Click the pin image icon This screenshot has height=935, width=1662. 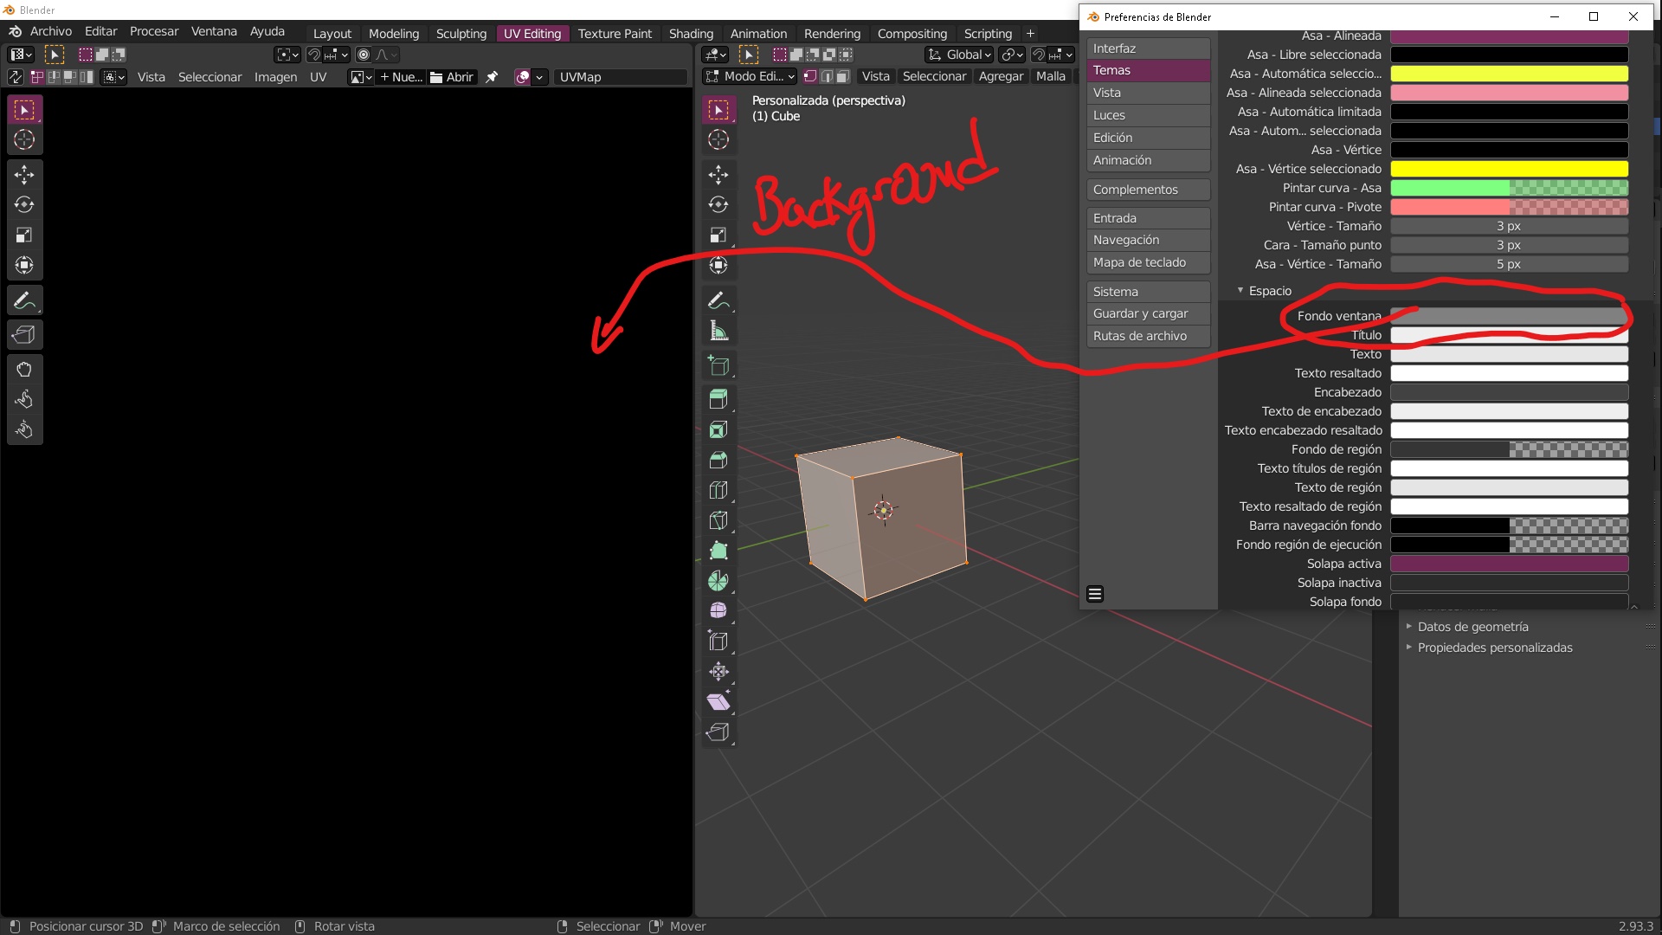492,77
